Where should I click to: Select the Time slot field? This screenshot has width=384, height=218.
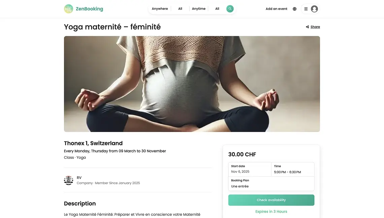click(293, 169)
